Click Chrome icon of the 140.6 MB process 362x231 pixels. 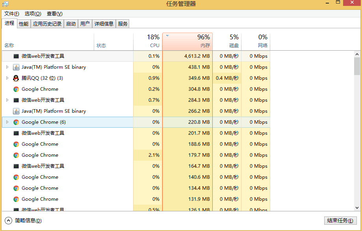(x=16, y=177)
